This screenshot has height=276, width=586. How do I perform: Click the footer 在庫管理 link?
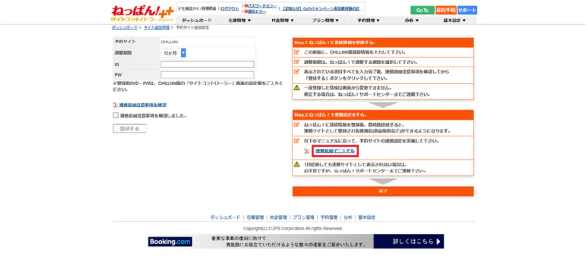tap(255, 217)
